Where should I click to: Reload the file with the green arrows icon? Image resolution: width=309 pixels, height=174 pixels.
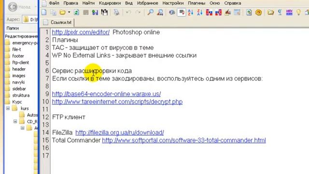[x=76, y=13]
